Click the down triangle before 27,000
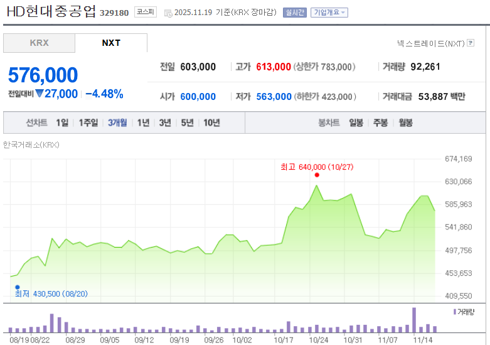Viewport: 490px width, 345px height. [x=39, y=93]
